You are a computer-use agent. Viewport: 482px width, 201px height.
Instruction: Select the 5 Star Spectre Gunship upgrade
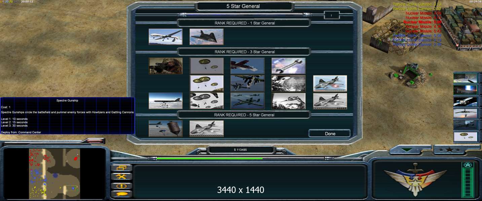[207, 129]
